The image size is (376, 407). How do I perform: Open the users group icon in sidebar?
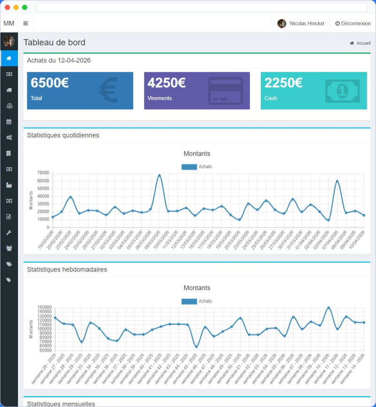(x=9, y=248)
